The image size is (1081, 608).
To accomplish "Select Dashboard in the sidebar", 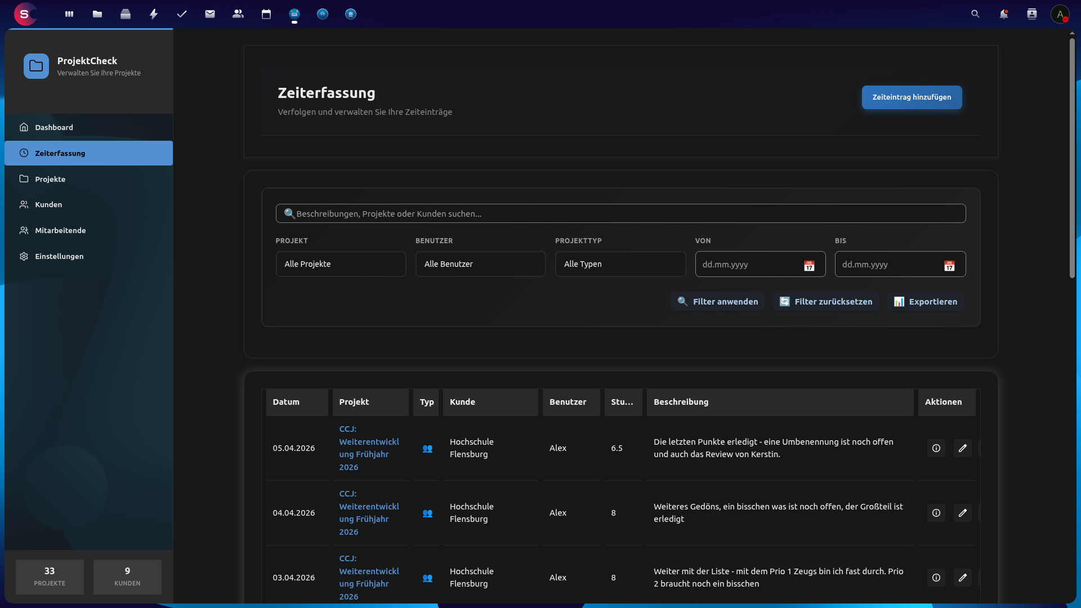I will tap(54, 127).
